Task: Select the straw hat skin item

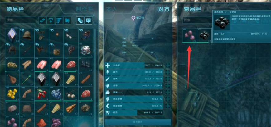Action: [27, 35]
